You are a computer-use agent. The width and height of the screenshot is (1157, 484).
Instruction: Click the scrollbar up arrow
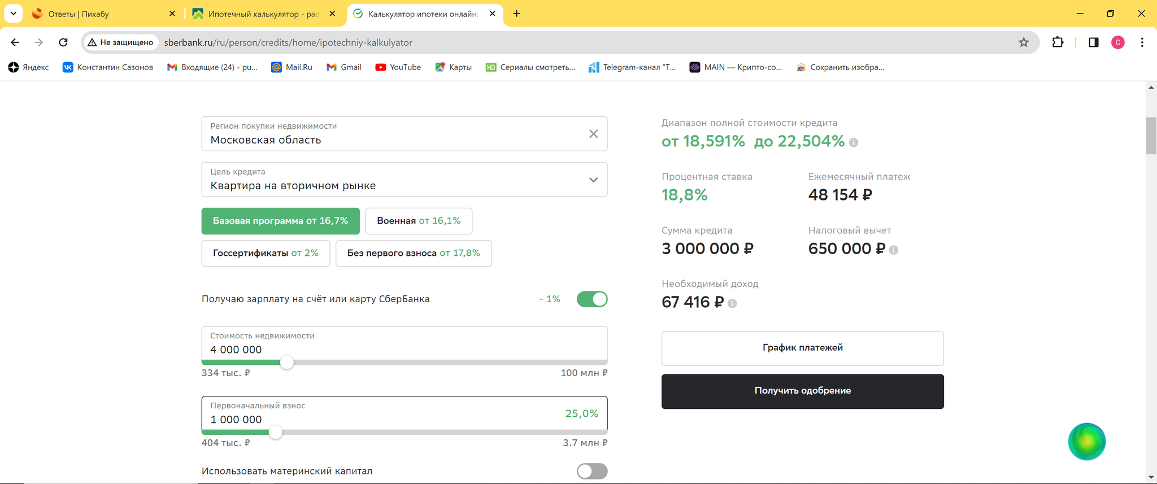pos(1151,88)
